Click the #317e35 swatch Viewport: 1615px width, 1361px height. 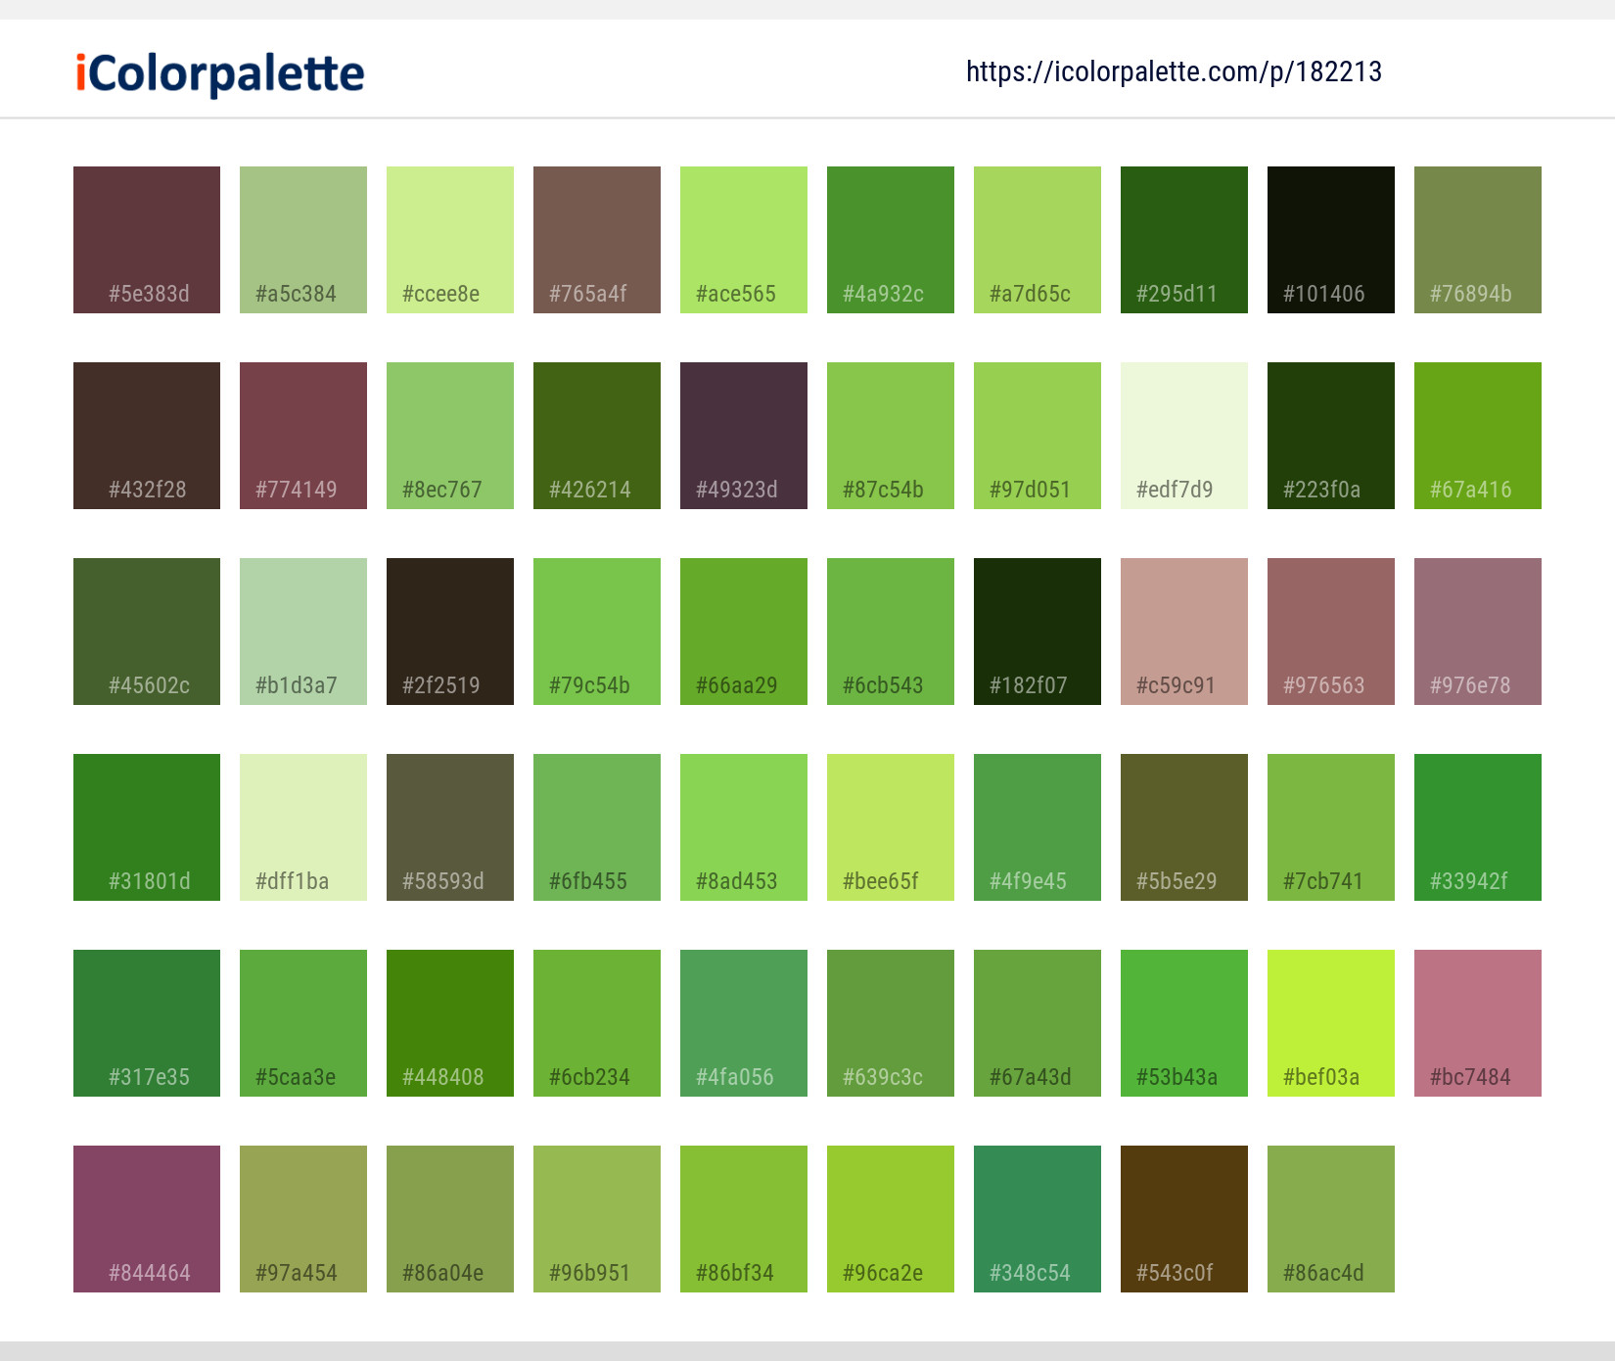click(147, 1023)
